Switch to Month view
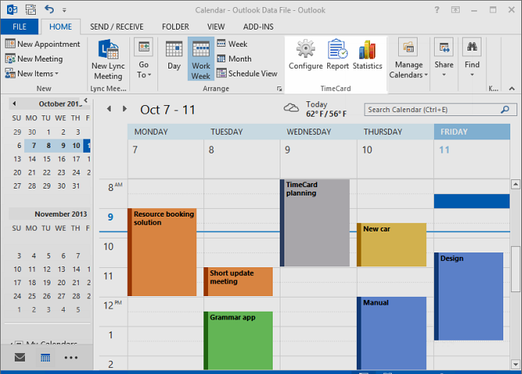The height and width of the screenshot is (374, 522). coord(234,58)
